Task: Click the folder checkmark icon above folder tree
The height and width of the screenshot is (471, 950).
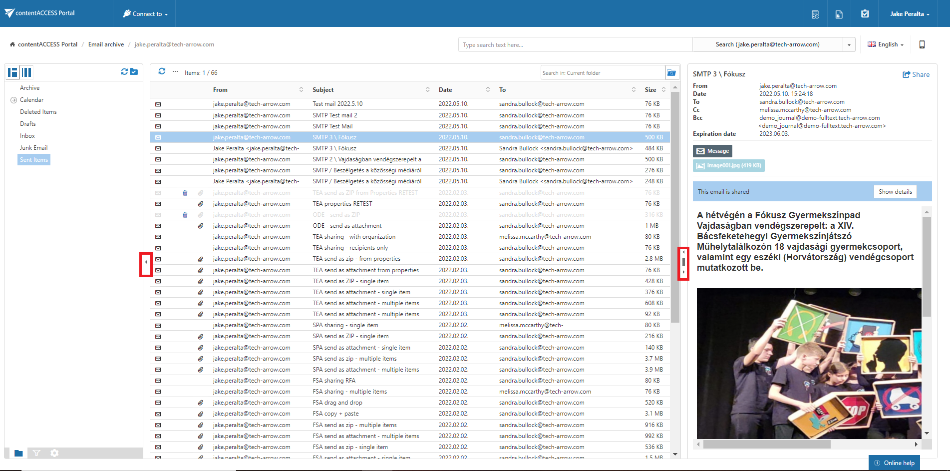Action: pos(134,72)
